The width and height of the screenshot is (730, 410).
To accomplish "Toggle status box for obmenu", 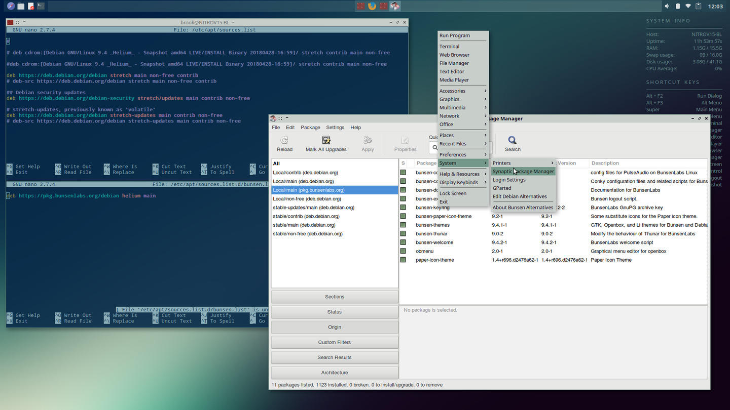I will 403,251.
